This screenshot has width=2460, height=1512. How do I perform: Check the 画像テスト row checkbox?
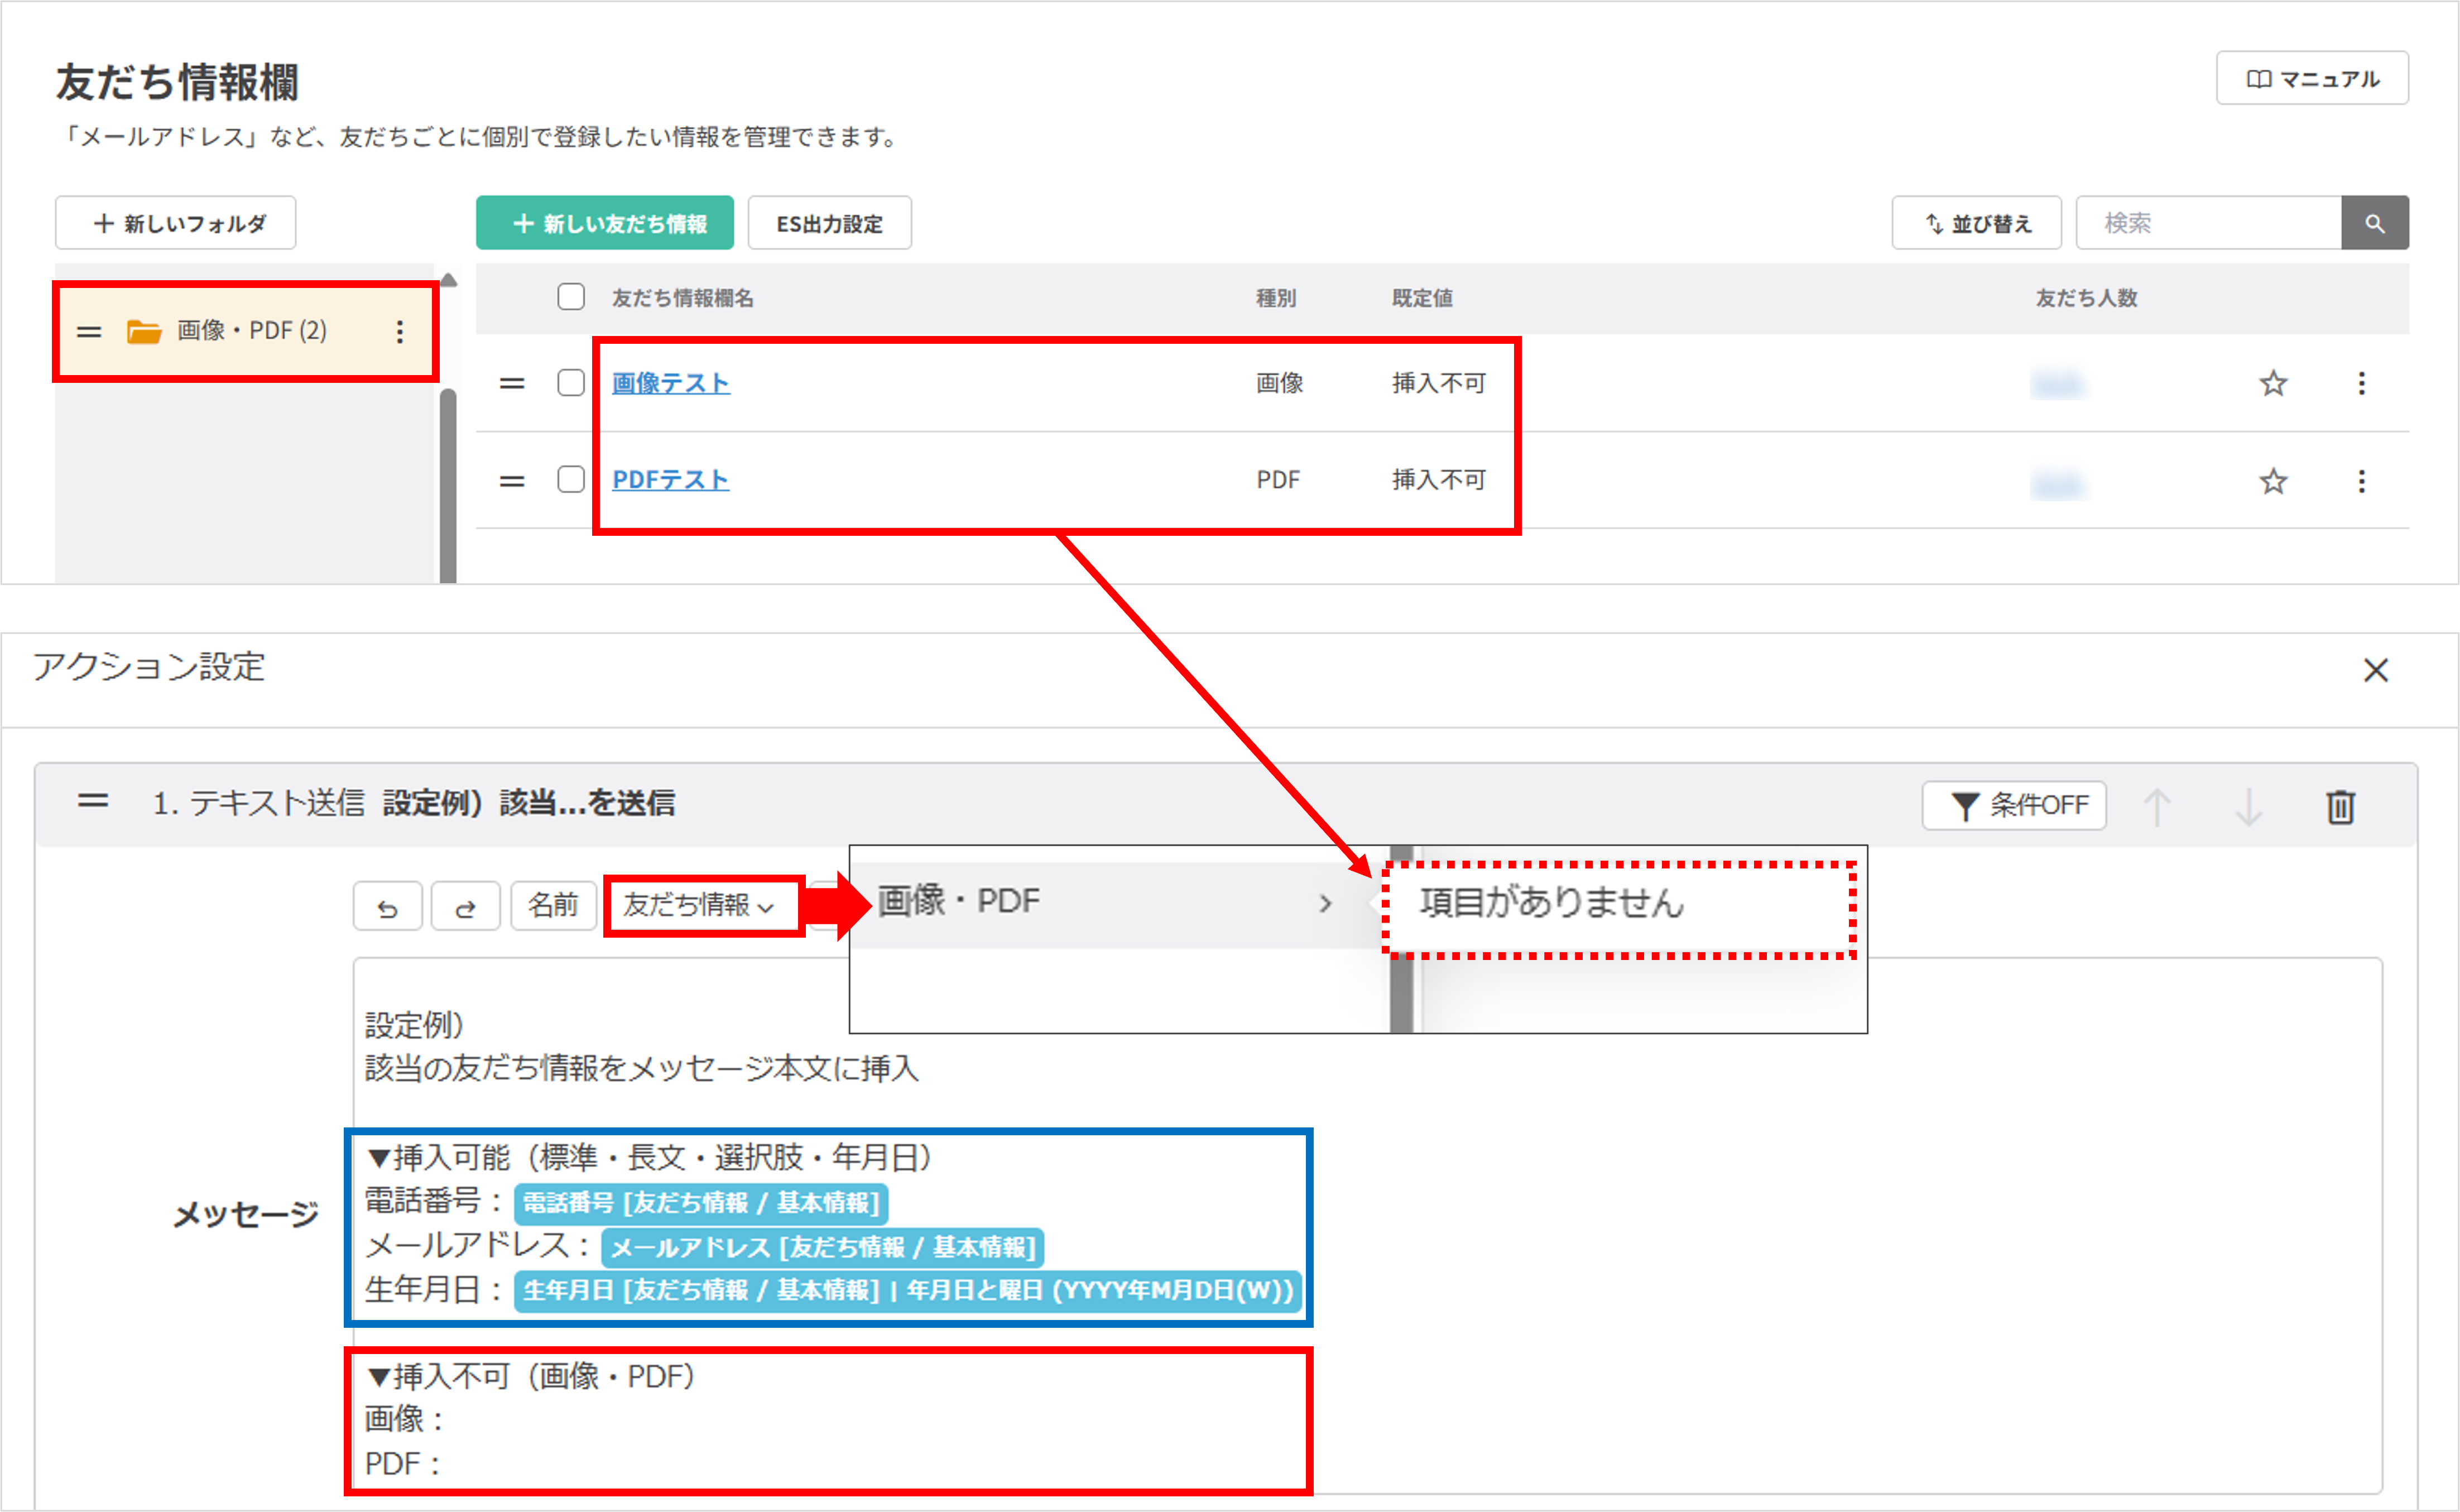pos(571,382)
